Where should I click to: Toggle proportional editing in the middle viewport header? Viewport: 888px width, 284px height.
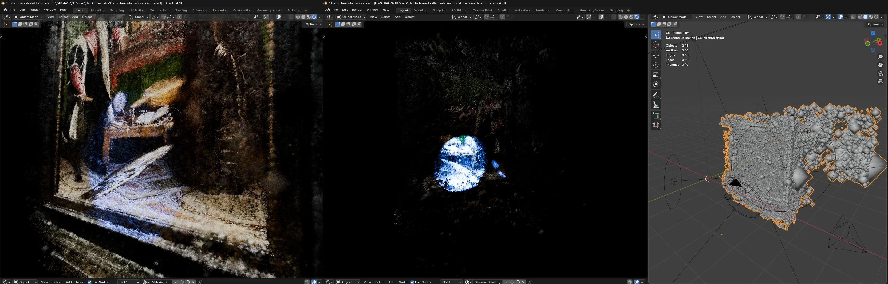tap(502, 17)
